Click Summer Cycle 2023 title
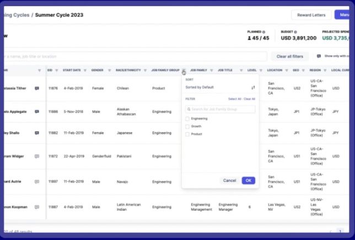 tap(60, 15)
